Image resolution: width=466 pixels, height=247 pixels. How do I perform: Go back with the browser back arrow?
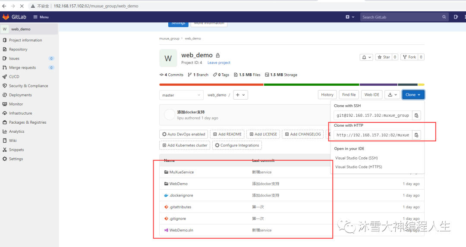coord(4,6)
